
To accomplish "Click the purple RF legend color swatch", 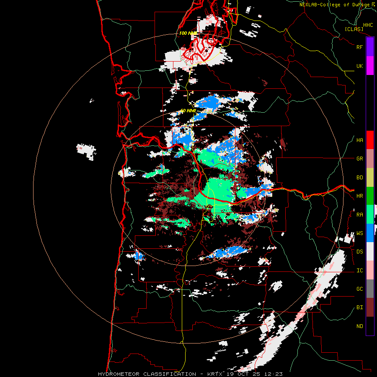I will tap(370, 47).
